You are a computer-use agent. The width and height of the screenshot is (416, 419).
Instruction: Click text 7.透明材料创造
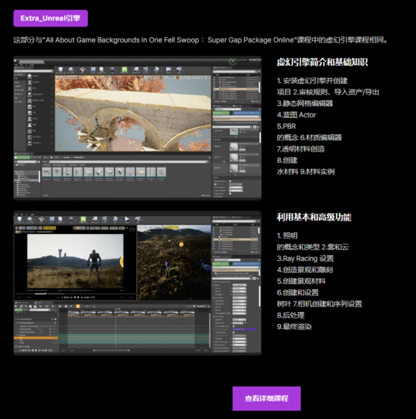click(x=301, y=149)
